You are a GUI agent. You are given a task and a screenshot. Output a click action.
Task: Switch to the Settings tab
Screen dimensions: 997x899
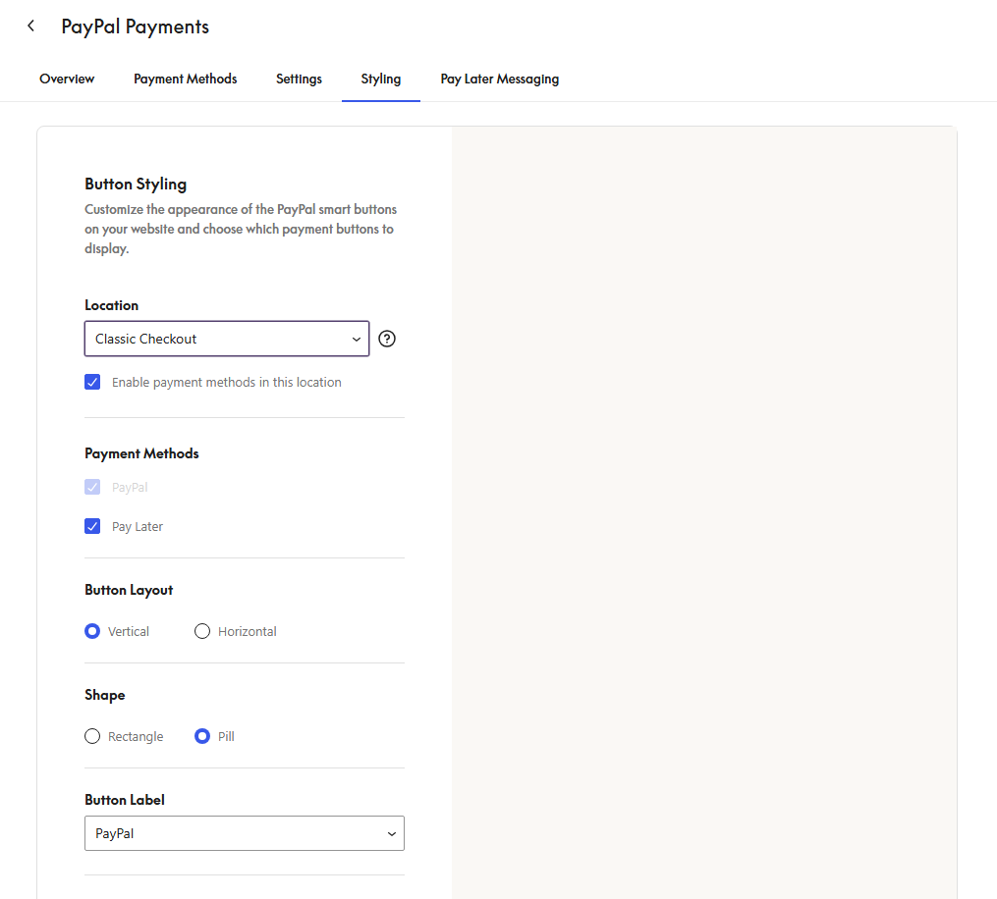pyautogui.click(x=299, y=79)
